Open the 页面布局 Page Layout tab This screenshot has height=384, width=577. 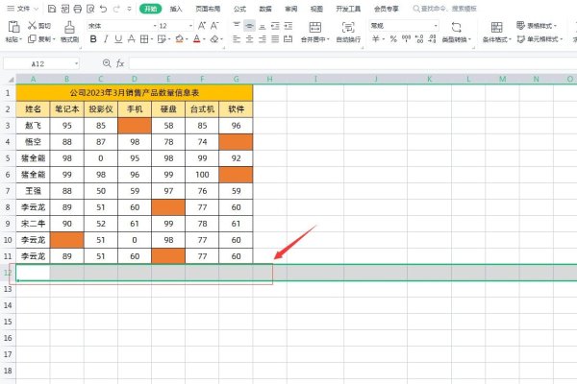[208, 9]
